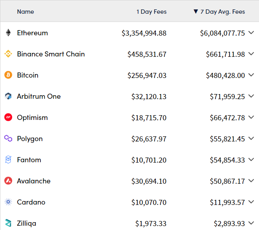Expand the Polygon row chevron
The width and height of the screenshot is (259, 230).
(251, 138)
